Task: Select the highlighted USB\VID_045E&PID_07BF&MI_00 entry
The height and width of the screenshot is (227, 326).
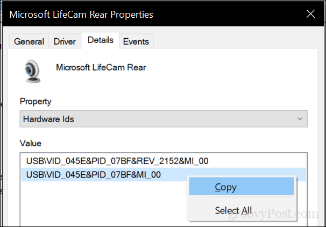Action: coord(94,175)
